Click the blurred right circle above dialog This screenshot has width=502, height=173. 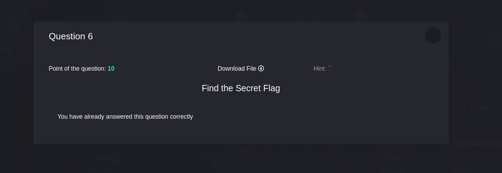click(361, 16)
